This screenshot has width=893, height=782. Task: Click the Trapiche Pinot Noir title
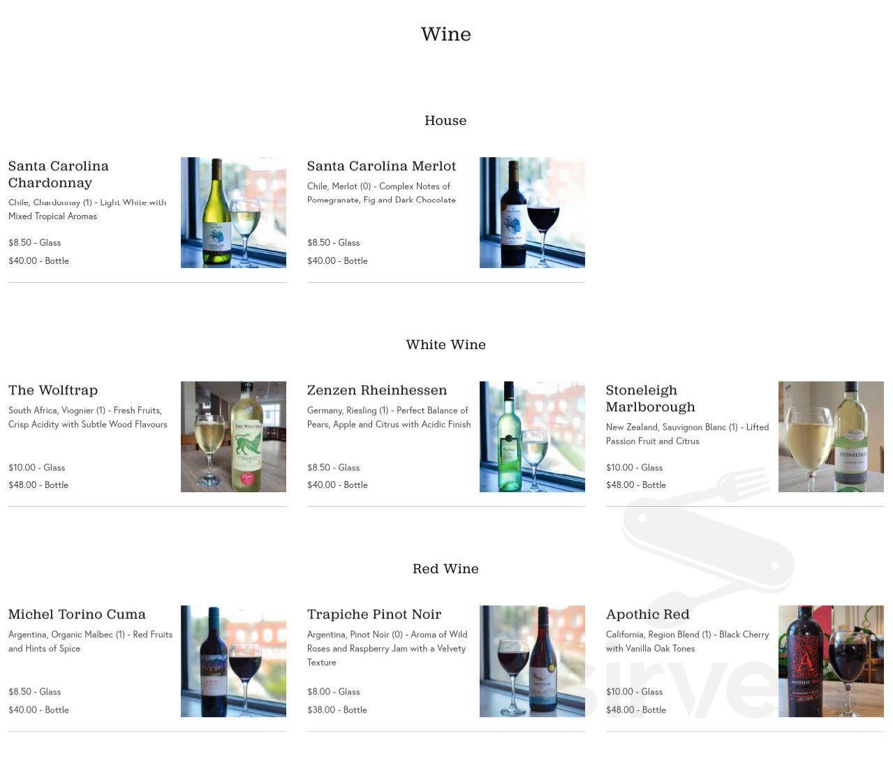pos(374,614)
